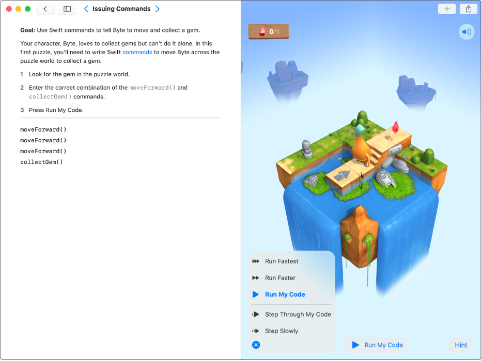Click the red gem in the puzzle world

tap(396, 127)
